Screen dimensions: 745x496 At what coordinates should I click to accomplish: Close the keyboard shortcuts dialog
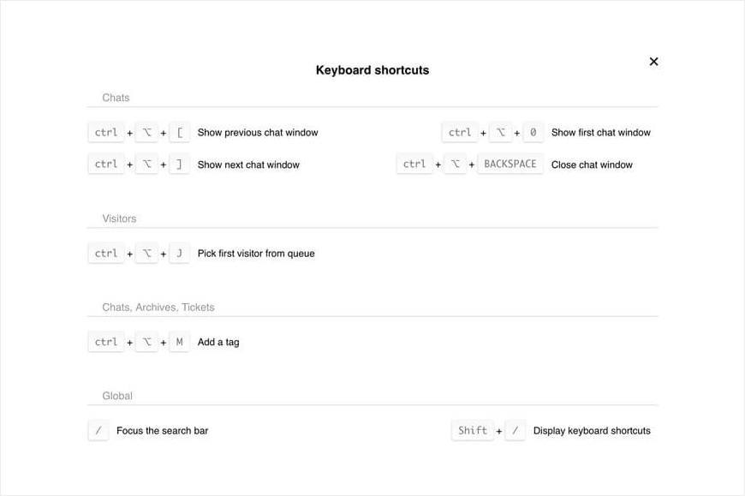tap(653, 62)
